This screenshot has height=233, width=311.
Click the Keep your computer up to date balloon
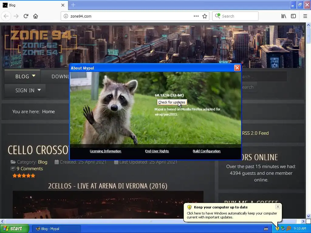(x=232, y=212)
